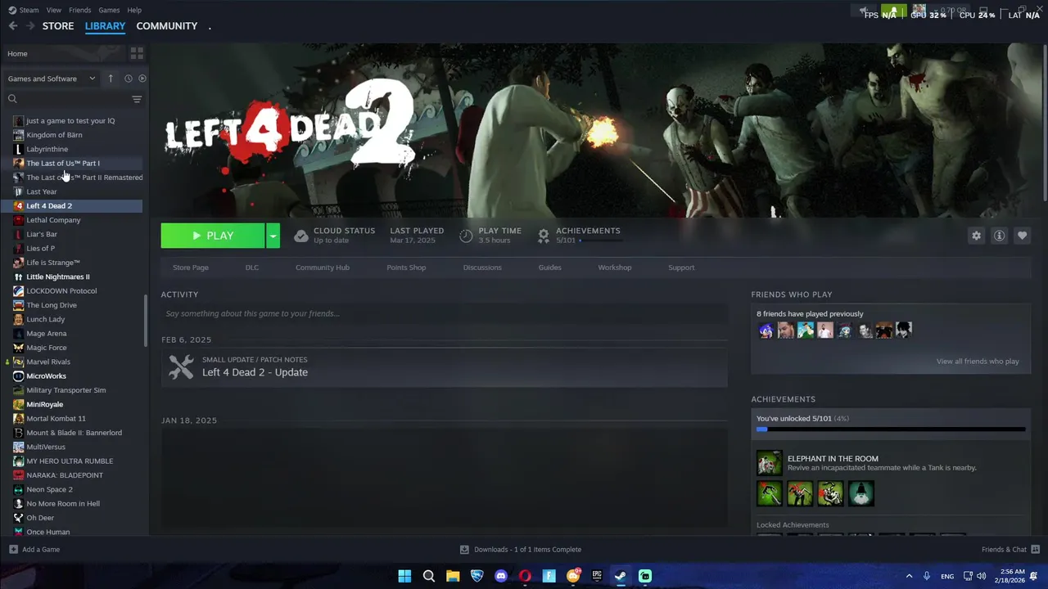Select Mortal Kombat 11 in list

(56, 418)
